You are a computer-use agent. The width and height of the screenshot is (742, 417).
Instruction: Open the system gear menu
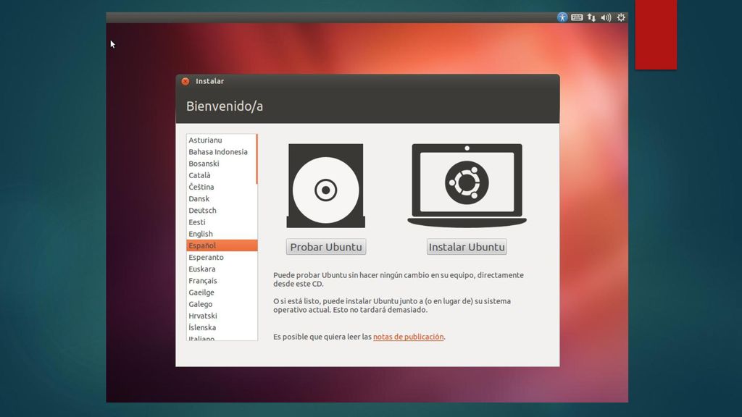point(621,17)
